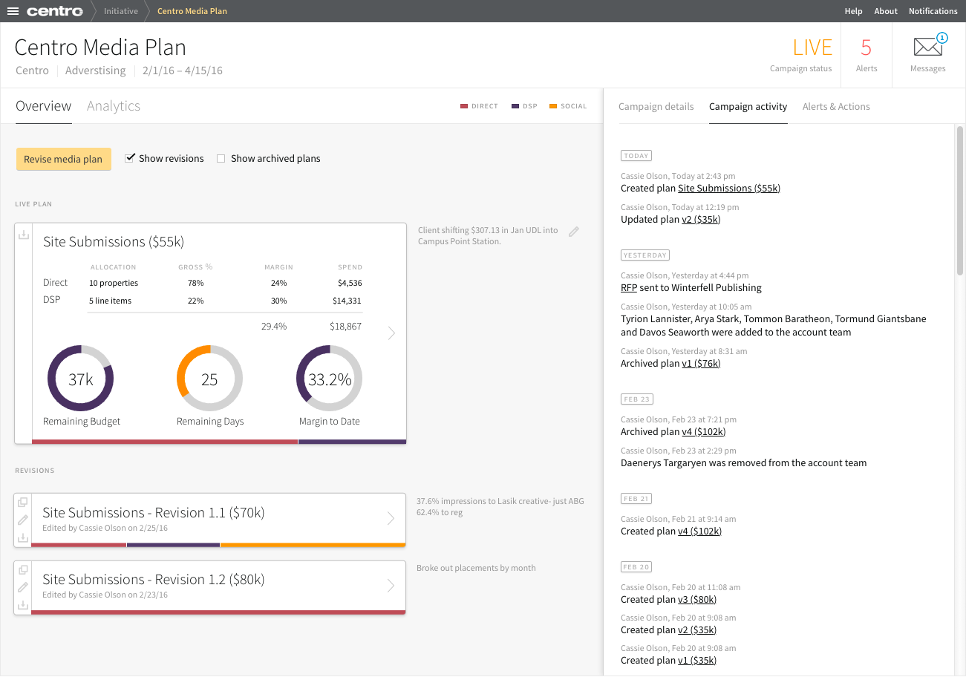Click the Revise media plan button
966x677 pixels.
tap(63, 159)
